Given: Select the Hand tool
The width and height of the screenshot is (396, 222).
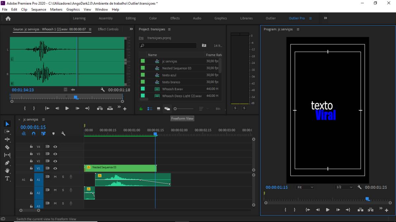Looking at the screenshot, I should (x=7, y=171).
